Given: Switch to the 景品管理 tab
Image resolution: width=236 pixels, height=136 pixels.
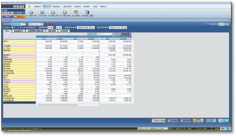Looking at the screenshot, I should 52,31.
